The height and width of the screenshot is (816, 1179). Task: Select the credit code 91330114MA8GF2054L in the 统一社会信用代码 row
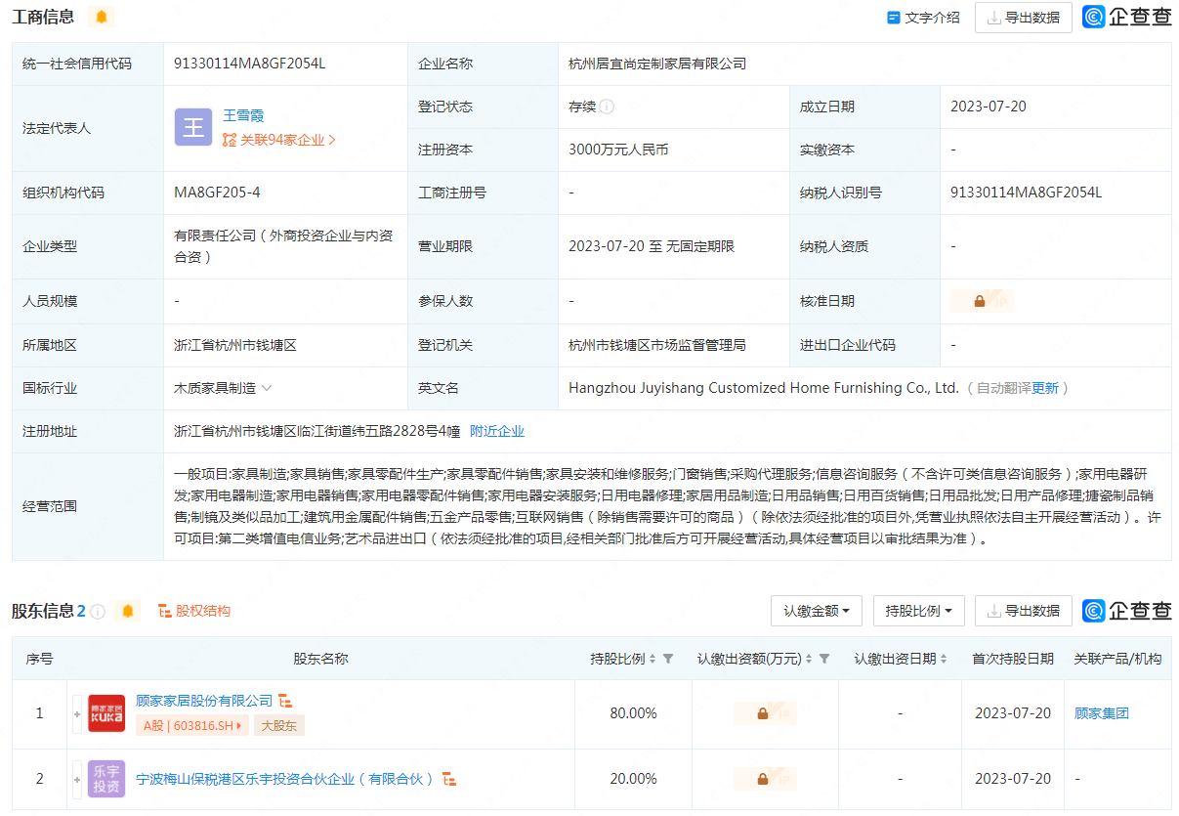click(249, 64)
